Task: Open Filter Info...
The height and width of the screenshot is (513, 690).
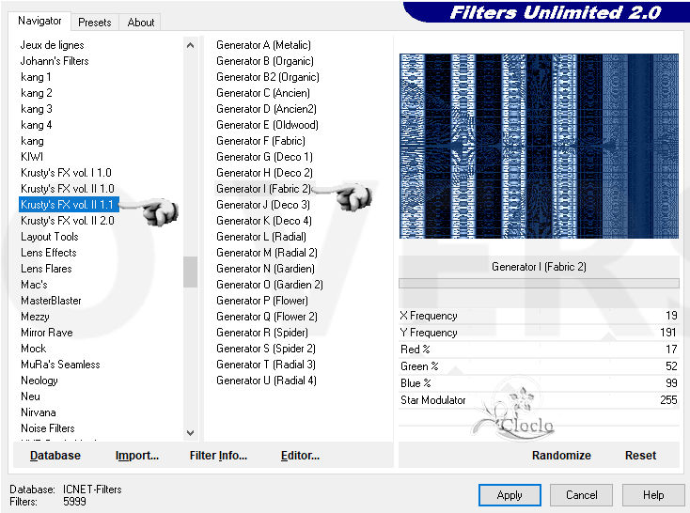Action: pos(218,456)
